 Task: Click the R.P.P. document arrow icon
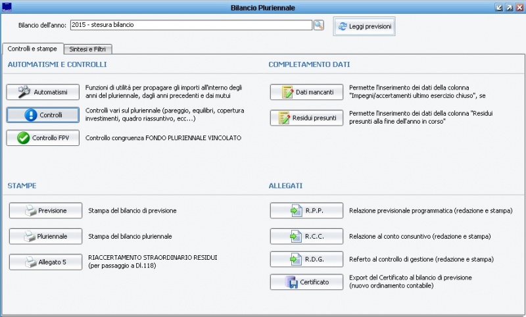[x=294, y=211]
